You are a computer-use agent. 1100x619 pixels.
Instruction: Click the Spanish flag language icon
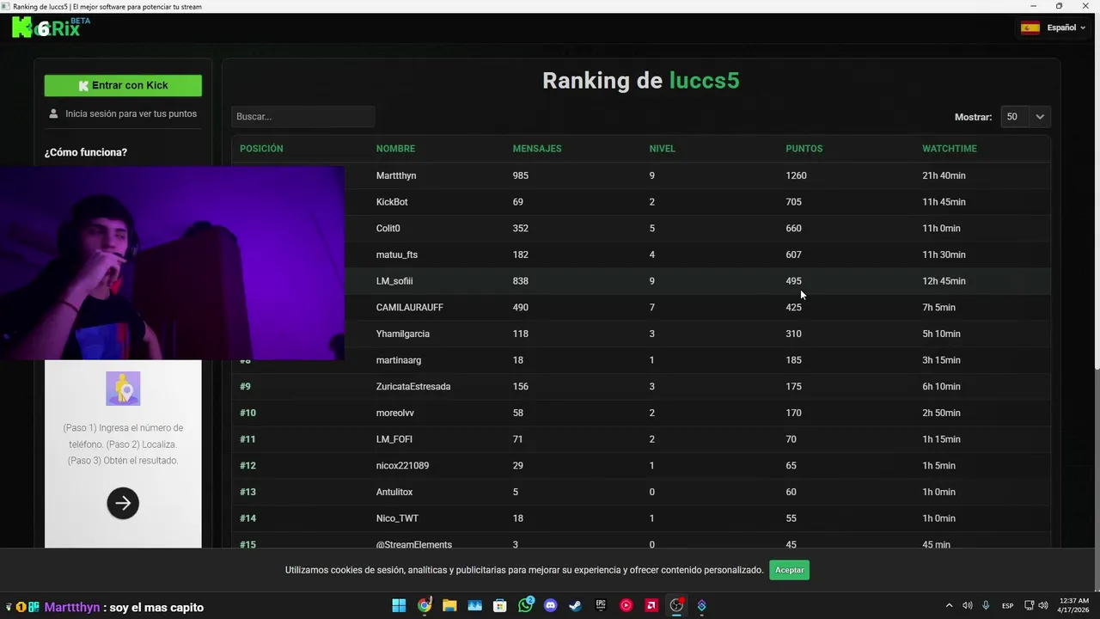click(x=1030, y=28)
